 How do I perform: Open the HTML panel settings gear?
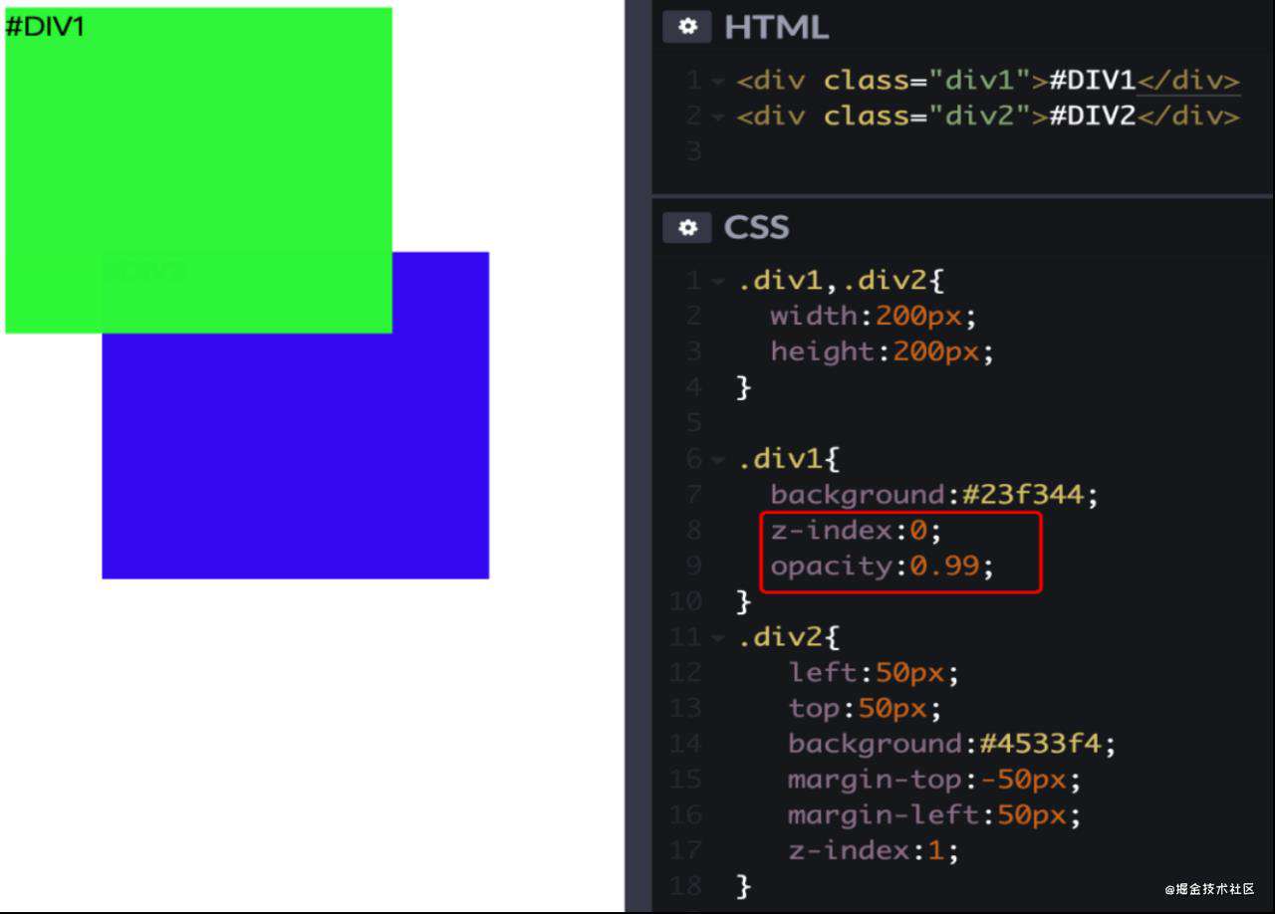pyautogui.click(x=687, y=27)
